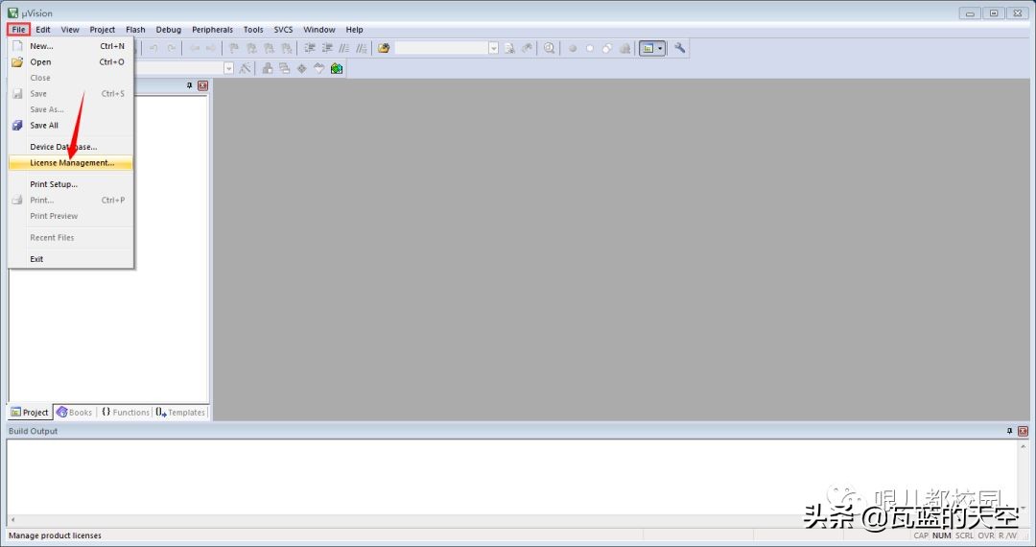Open the Debug menu
1036x547 pixels.
(169, 29)
